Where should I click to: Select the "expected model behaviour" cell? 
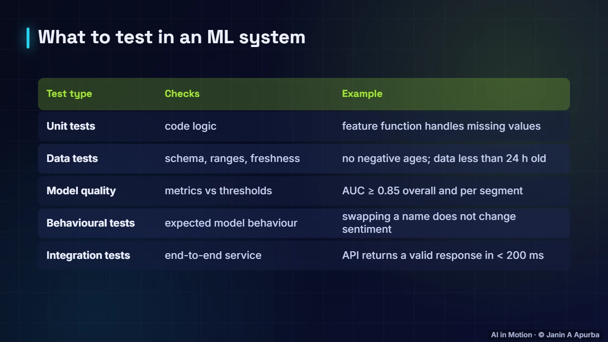231,223
